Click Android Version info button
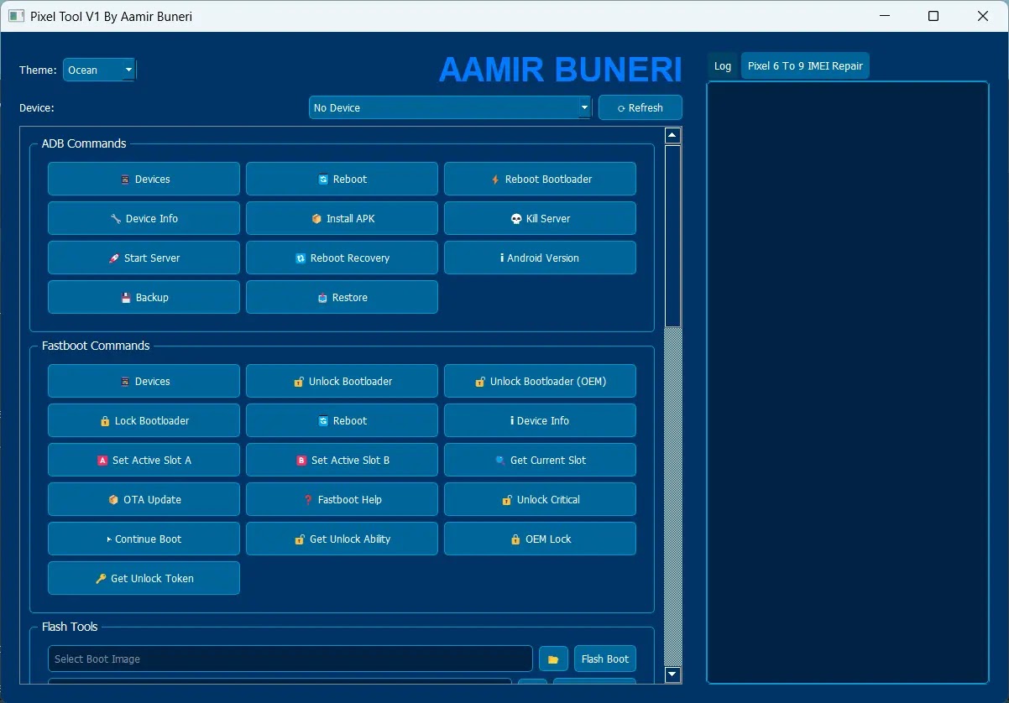This screenshot has height=703, width=1009. 540,258
